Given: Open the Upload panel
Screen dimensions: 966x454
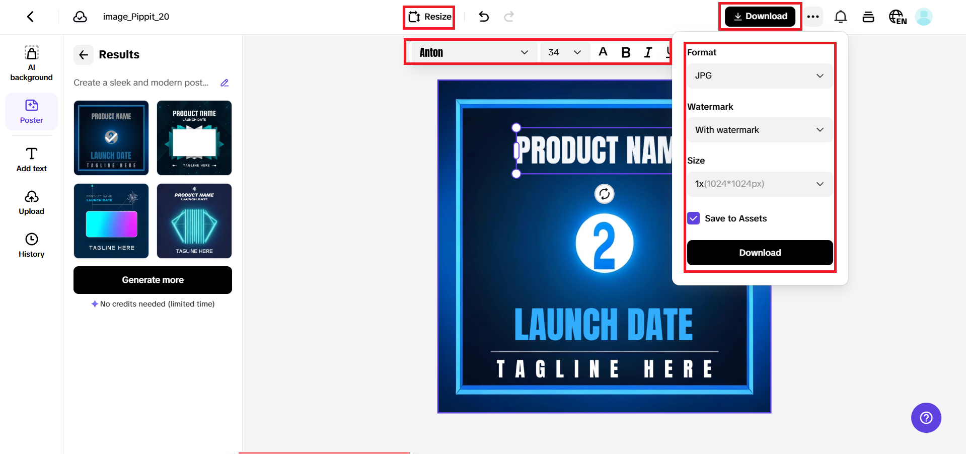Looking at the screenshot, I should pyautogui.click(x=31, y=201).
